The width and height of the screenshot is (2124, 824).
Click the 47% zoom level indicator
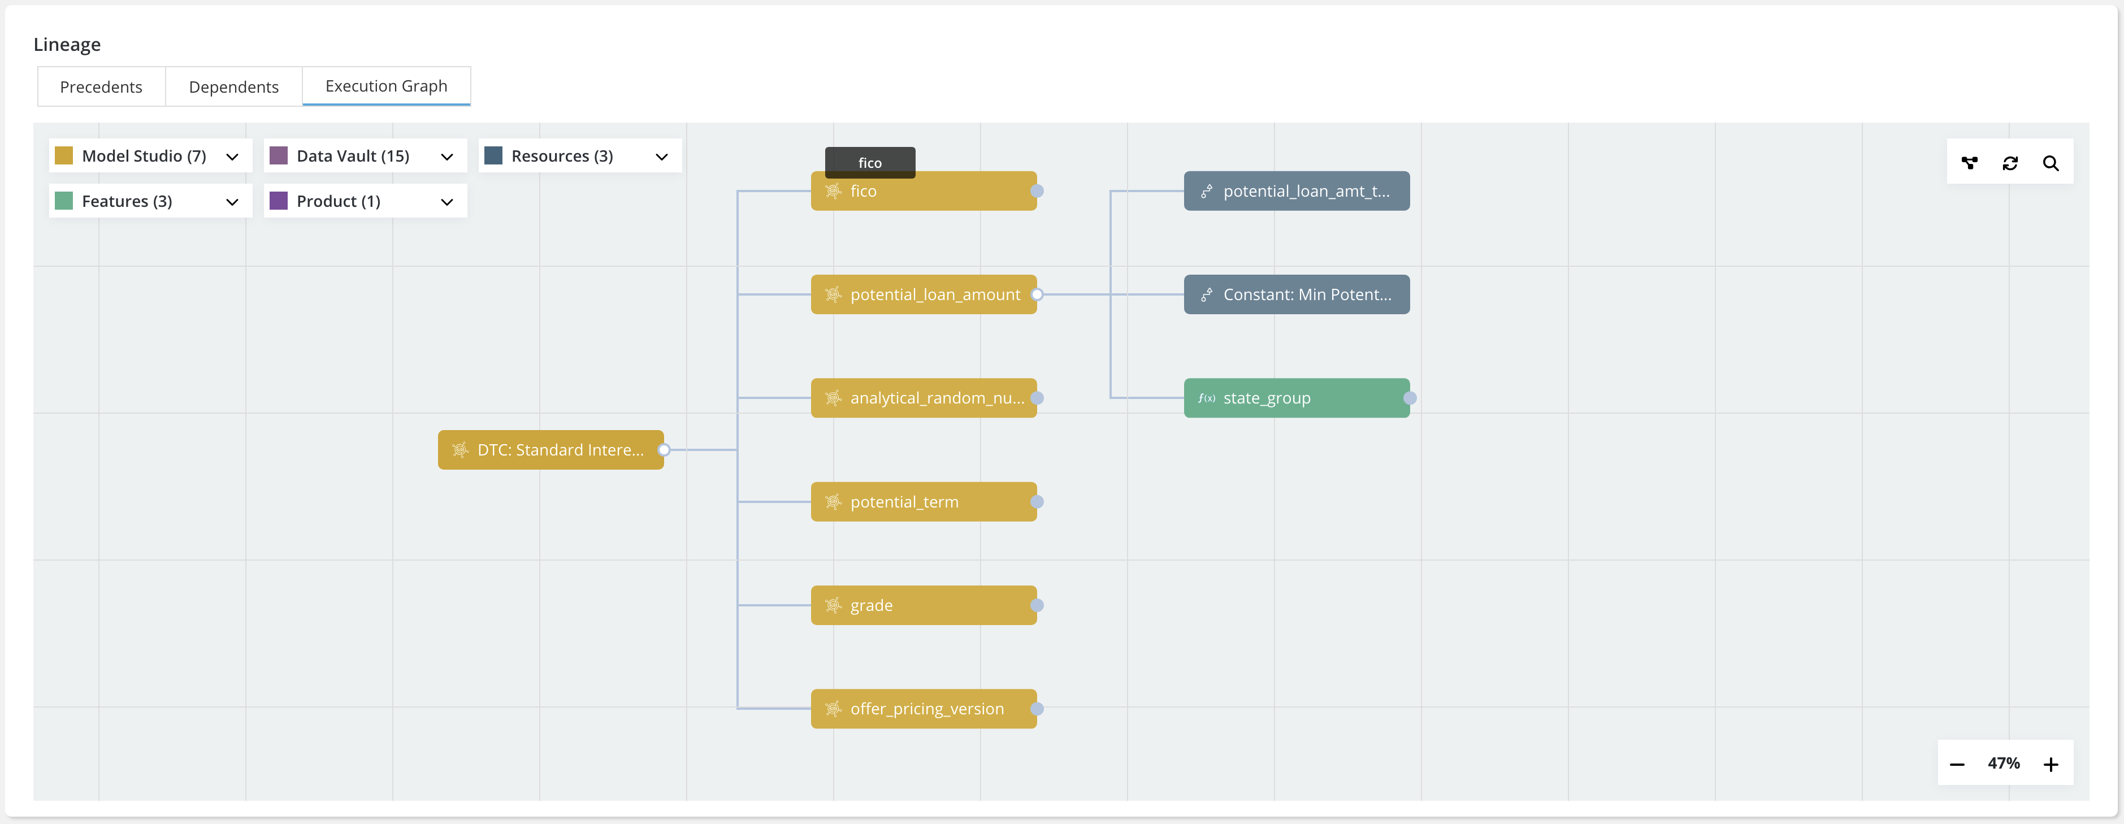point(2003,763)
